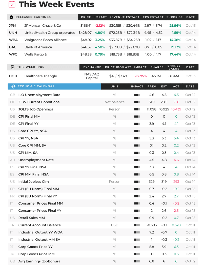The width and height of the screenshot is (204, 271).
Task: Click the UNIT column header
Action: tap(115, 86)
